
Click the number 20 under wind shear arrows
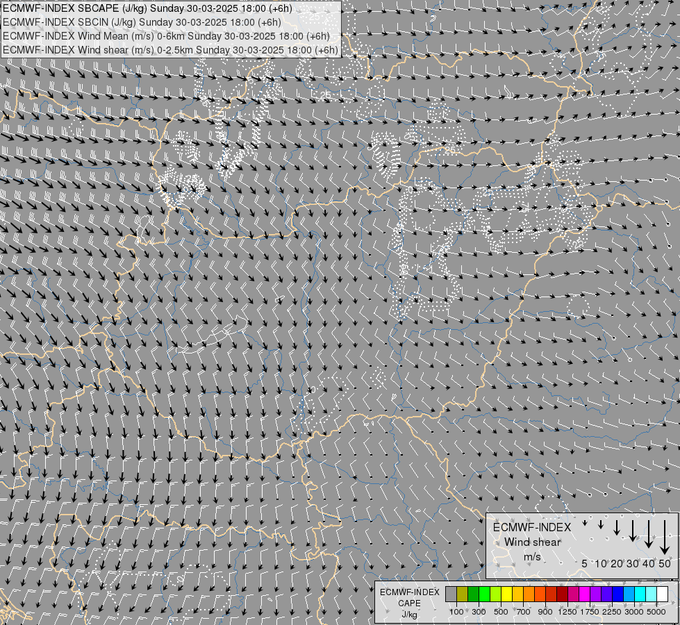(617, 563)
